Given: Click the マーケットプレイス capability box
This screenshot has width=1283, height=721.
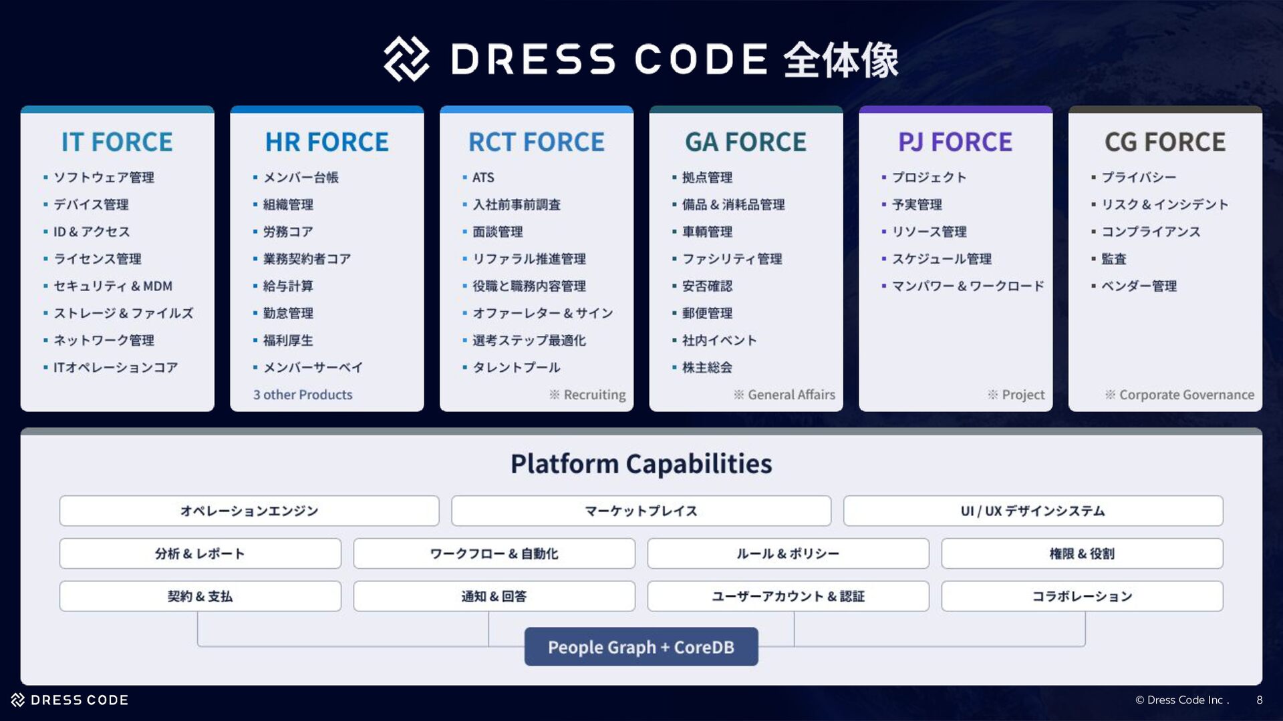Looking at the screenshot, I should coord(641,511).
